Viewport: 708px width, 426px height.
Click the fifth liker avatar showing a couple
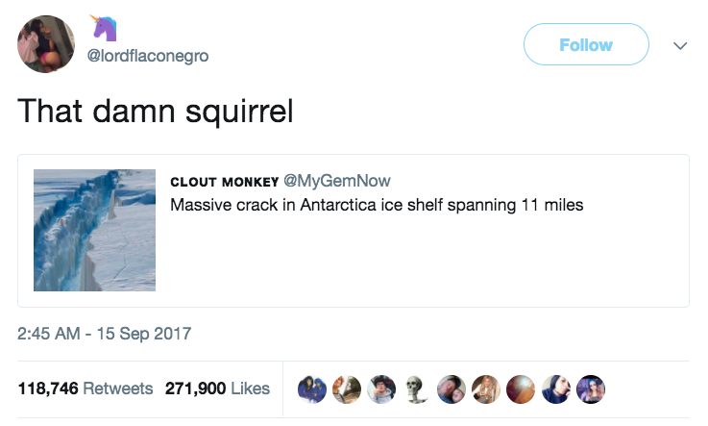pyautogui.click(x=452, y=388)
